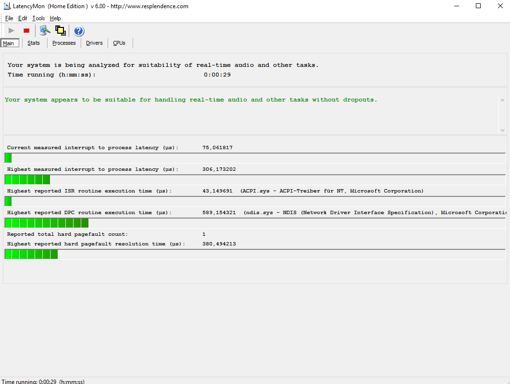Click the 'Highest reported ISR routine execution time' label
Image resolution: width=510 pixels, height=384 pixels.
[89, 191]
